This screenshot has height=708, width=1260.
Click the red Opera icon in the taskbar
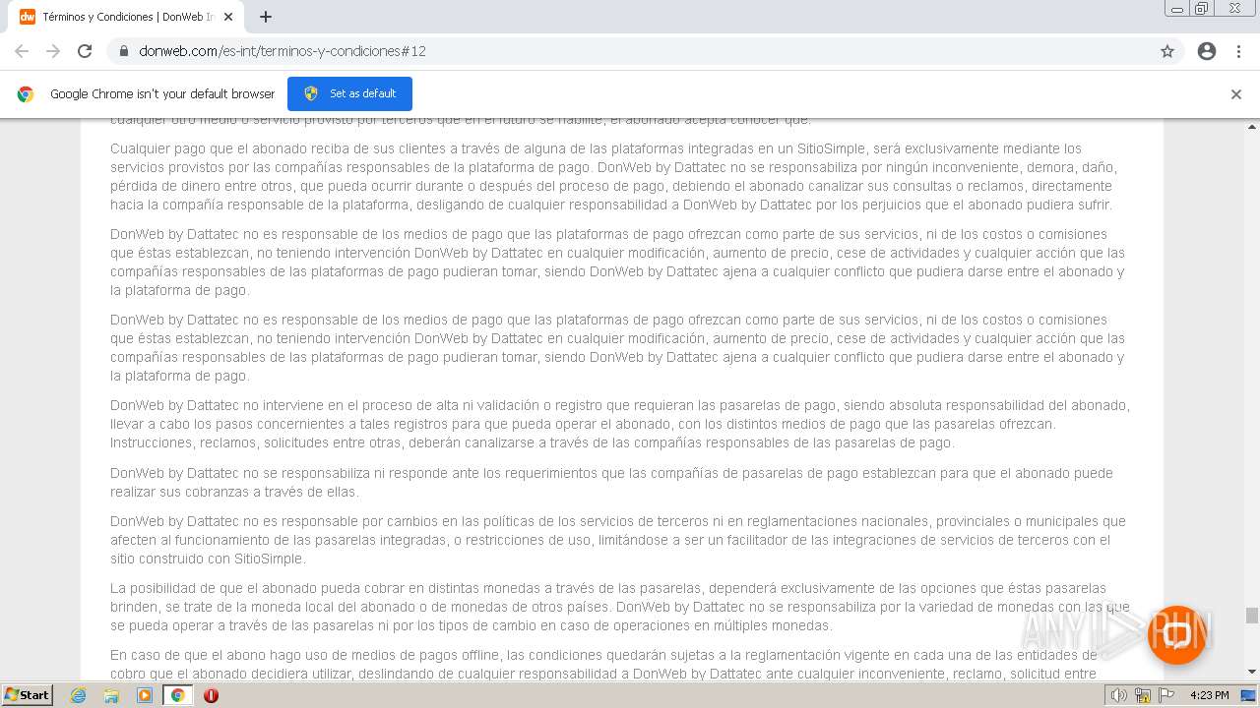[x=211, y=695]
